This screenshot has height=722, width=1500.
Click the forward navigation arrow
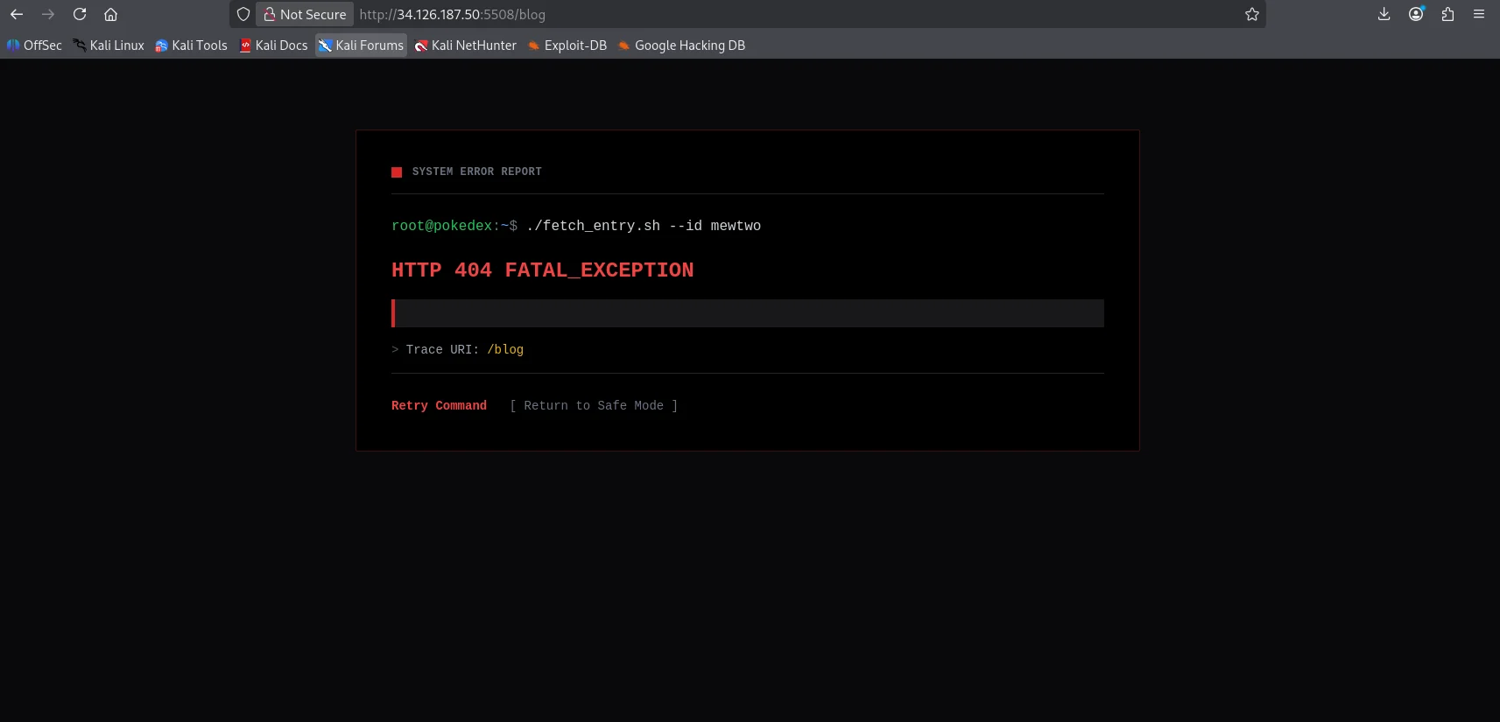pos(48,14)
